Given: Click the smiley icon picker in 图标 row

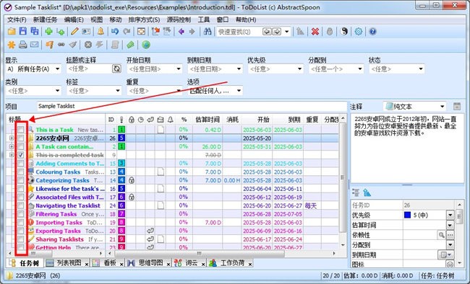Looking at the screenshot, I should [x=450, y=265].
